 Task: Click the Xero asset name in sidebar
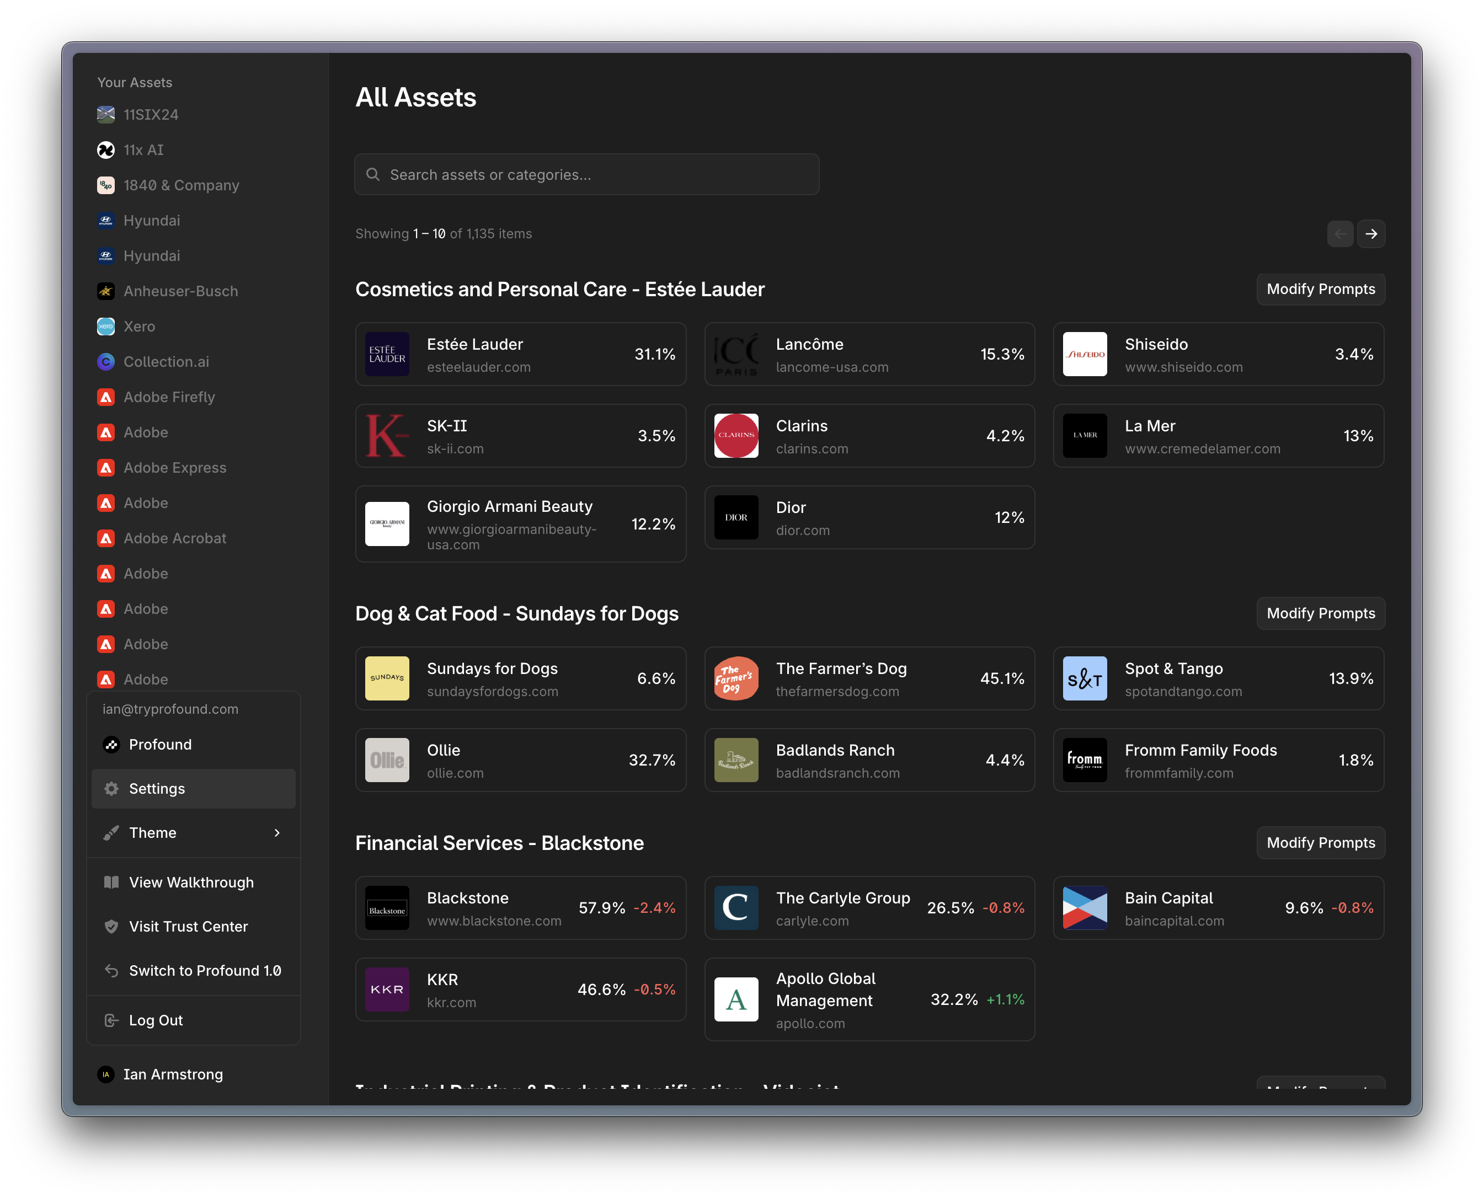(x=138, y=327)
